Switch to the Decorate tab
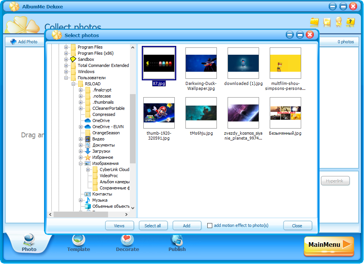 tap(128, 243)
